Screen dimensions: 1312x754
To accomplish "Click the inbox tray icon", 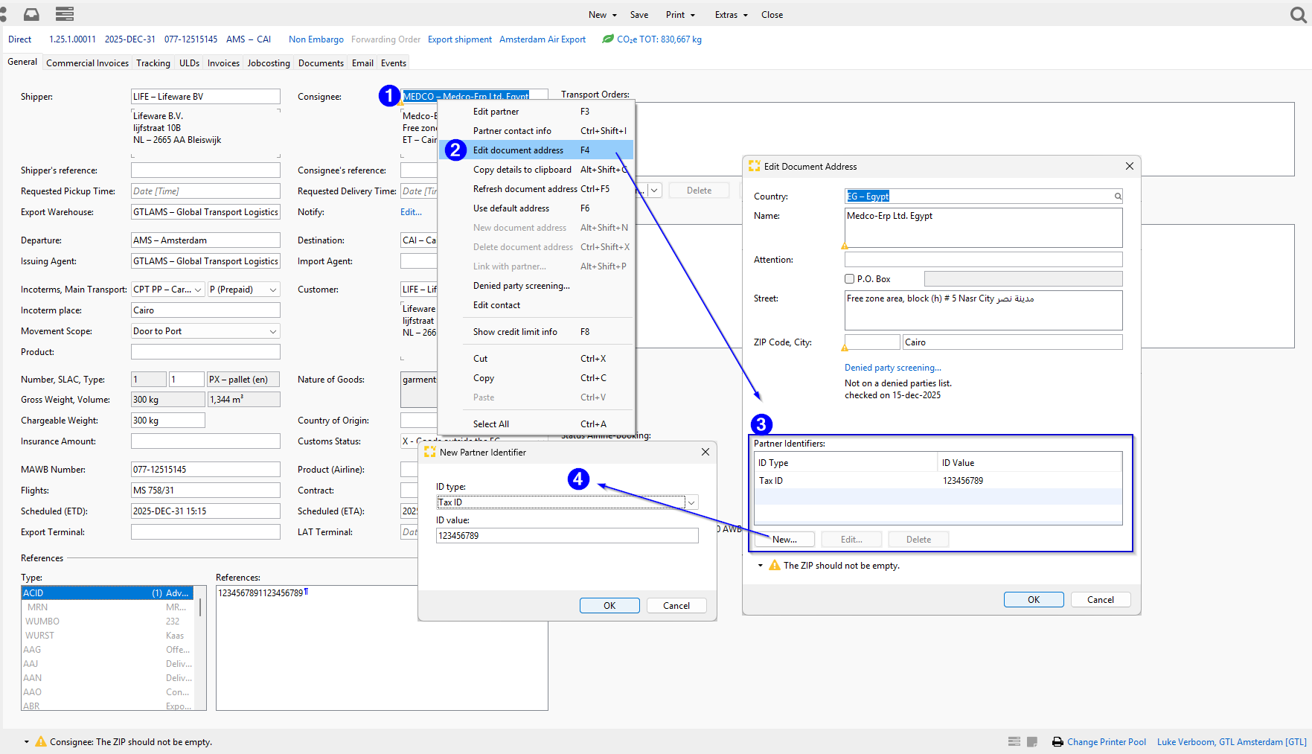I will pos(31,14).
